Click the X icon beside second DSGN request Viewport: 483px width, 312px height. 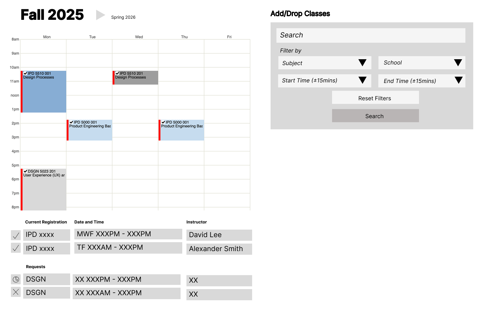[x=16, y=292]
